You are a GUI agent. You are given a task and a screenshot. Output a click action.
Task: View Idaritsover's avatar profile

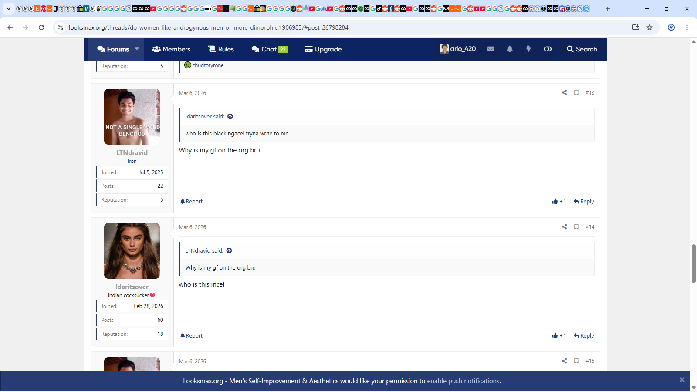[132, 251]
